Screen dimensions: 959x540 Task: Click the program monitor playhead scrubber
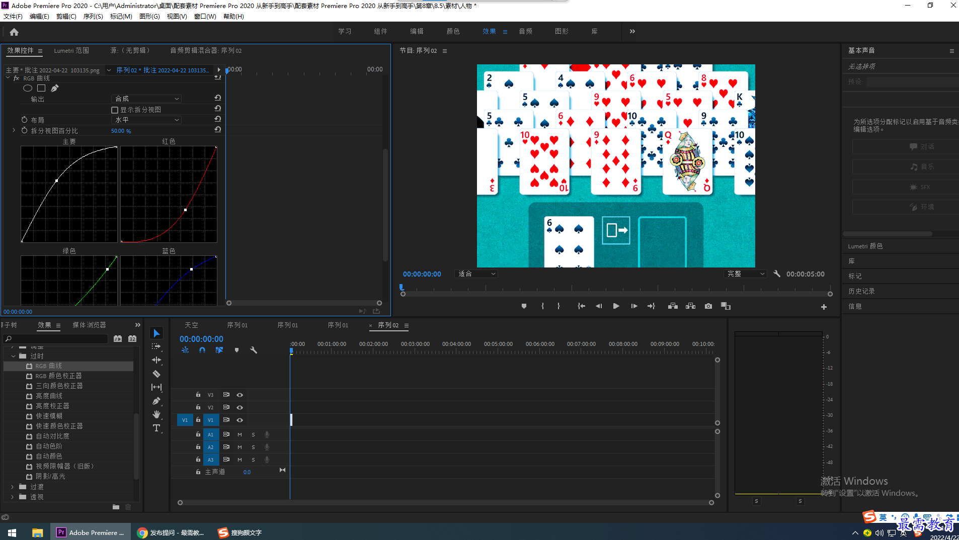point(402,287)
